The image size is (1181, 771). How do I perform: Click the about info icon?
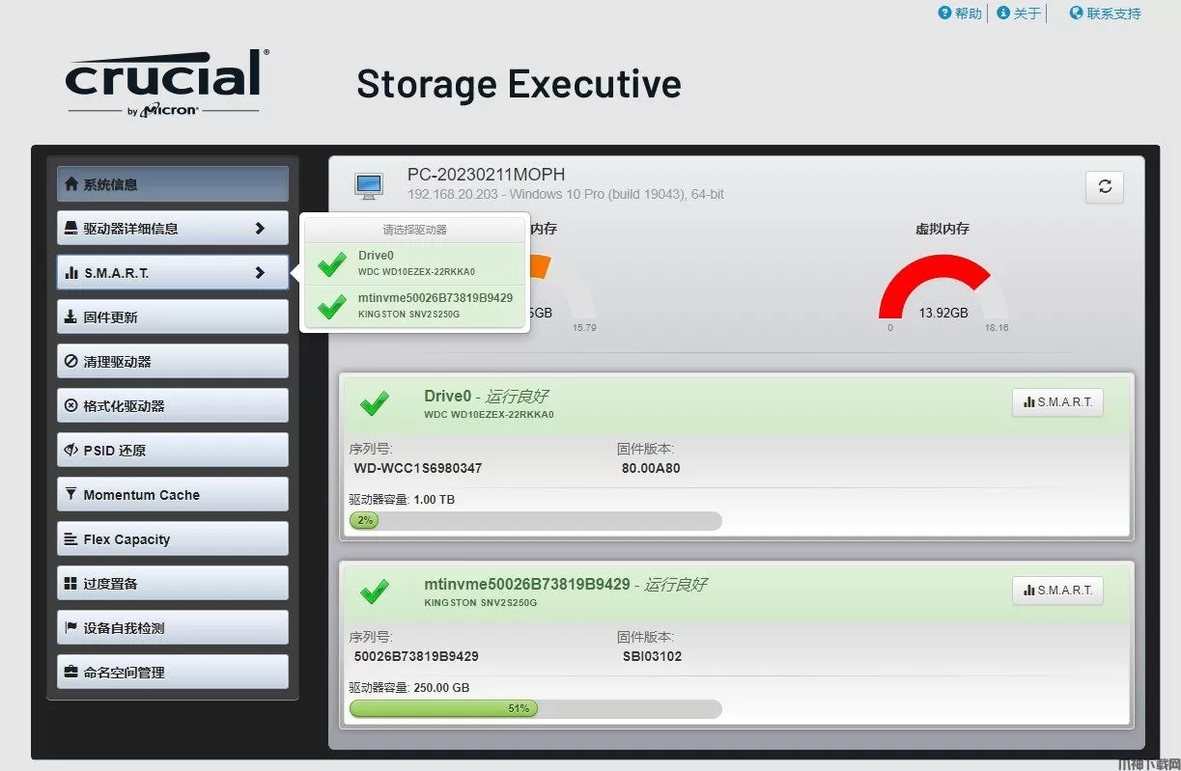point(1003,13)
